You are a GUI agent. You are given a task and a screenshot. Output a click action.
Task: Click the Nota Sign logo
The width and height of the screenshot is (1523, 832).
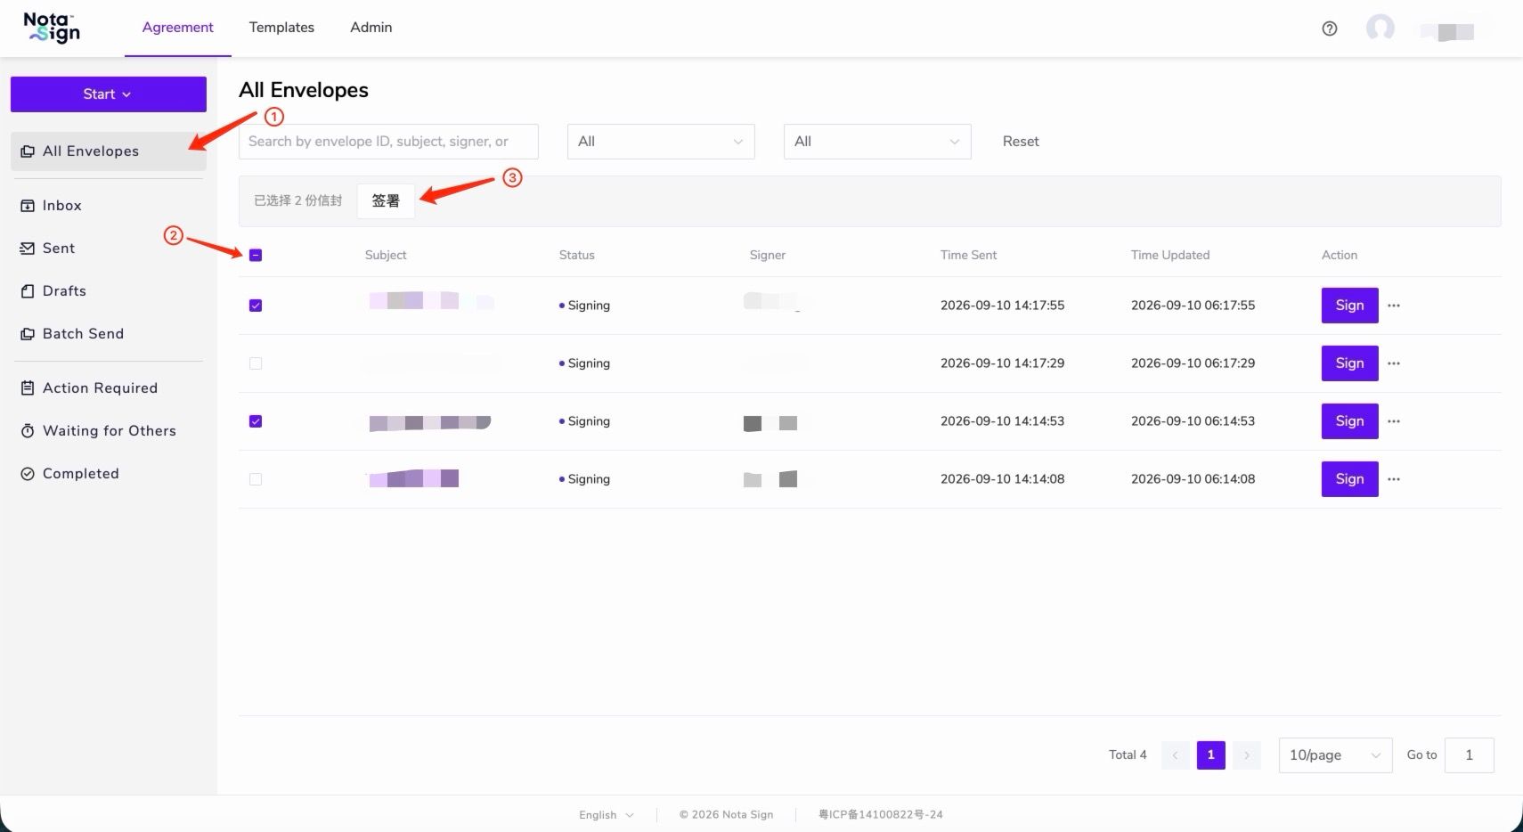coord(52,28)
